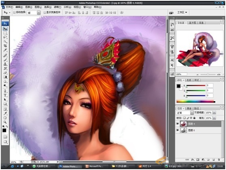Image resolution: width=226 pixels, height=170 pixels.
Task: Click the color spectrum ramp
Action: (196, 101)
